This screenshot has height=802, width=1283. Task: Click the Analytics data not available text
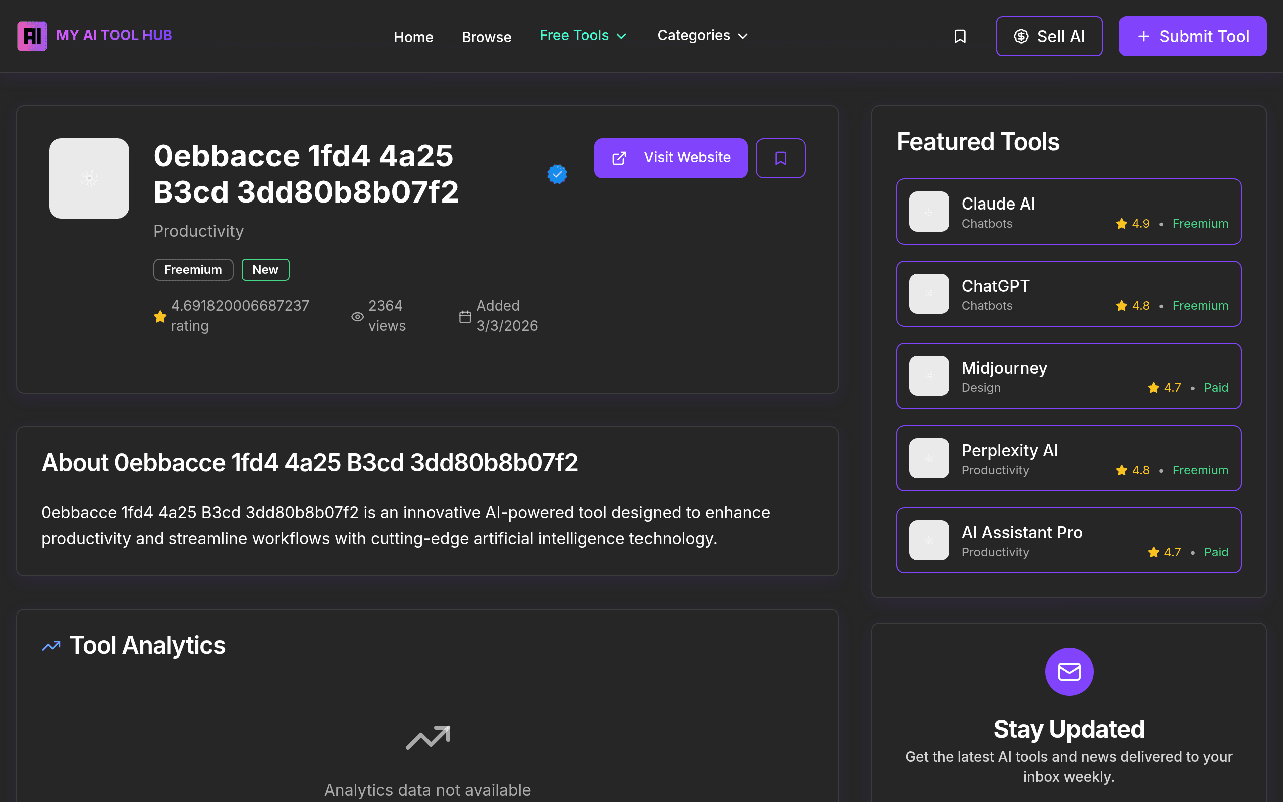427,790
